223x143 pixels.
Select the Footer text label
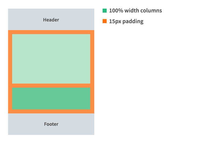[x=51, y=124]
